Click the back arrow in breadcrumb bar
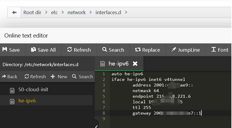 coord(14,12)
